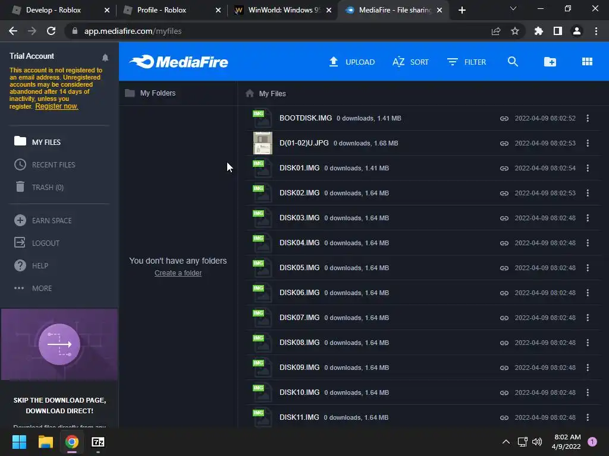Copy share link for BOOTDISK.IMG
The height and width of the screenshot is (456, 609).
(504, 118)
